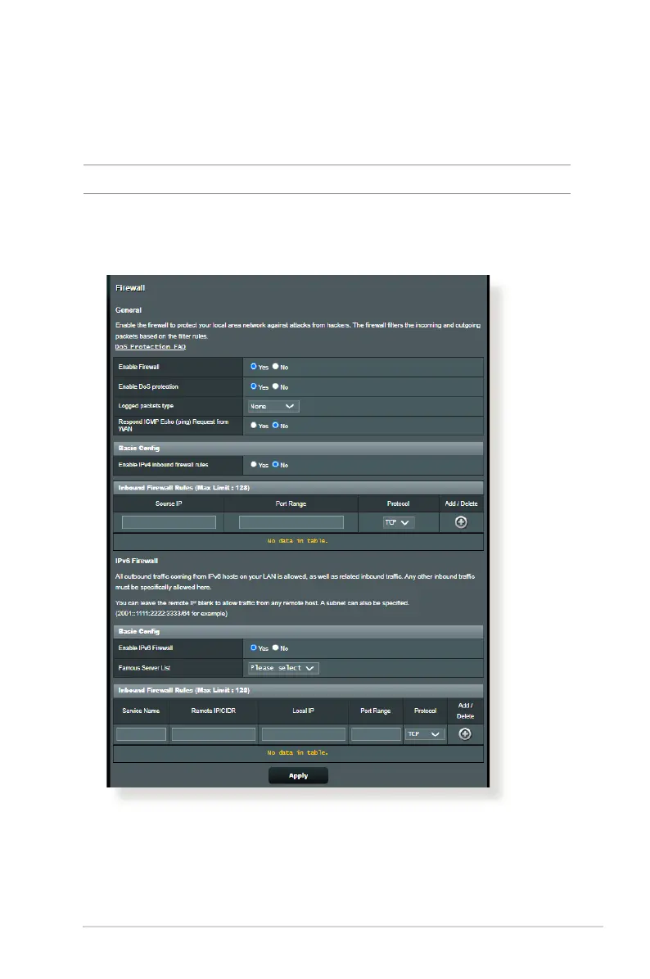Click the IPv6 rules Port Range field
650x979 pixels.
tap(375, 734)
